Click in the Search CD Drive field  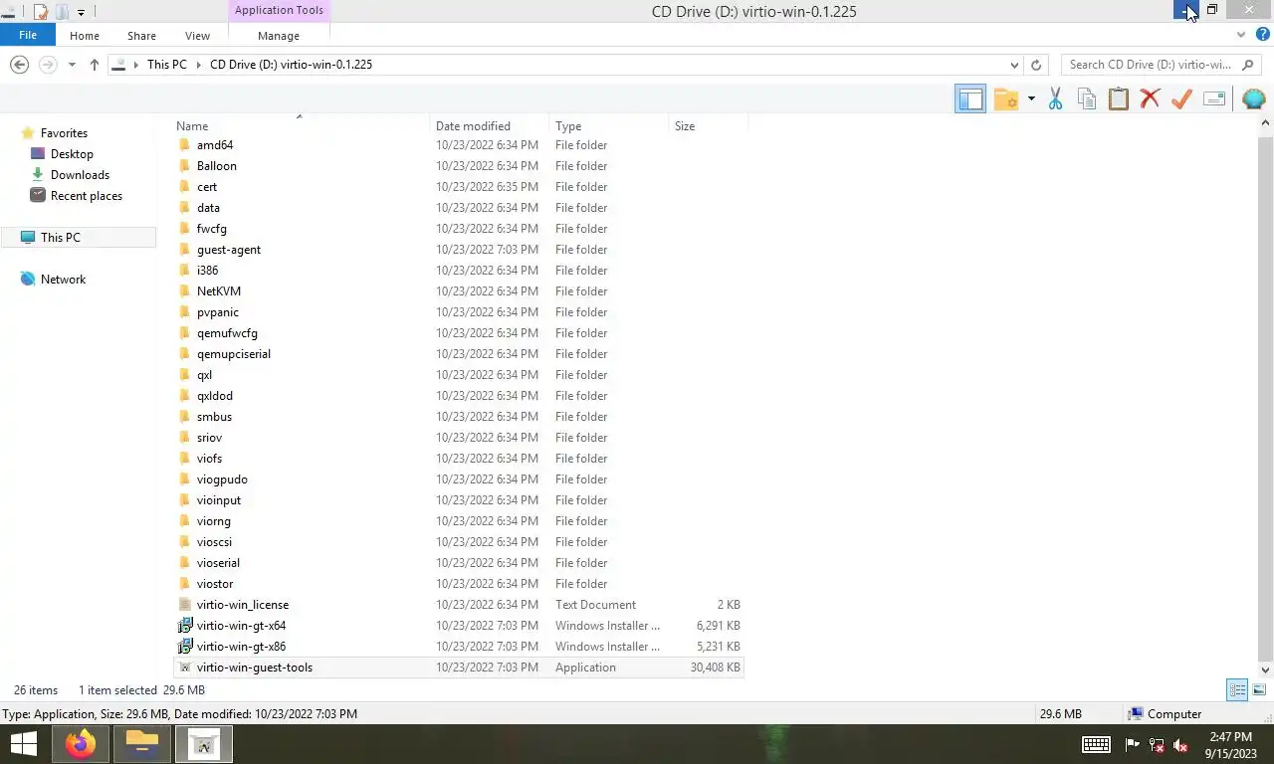pyautogui.click(x=1150, y=65)
